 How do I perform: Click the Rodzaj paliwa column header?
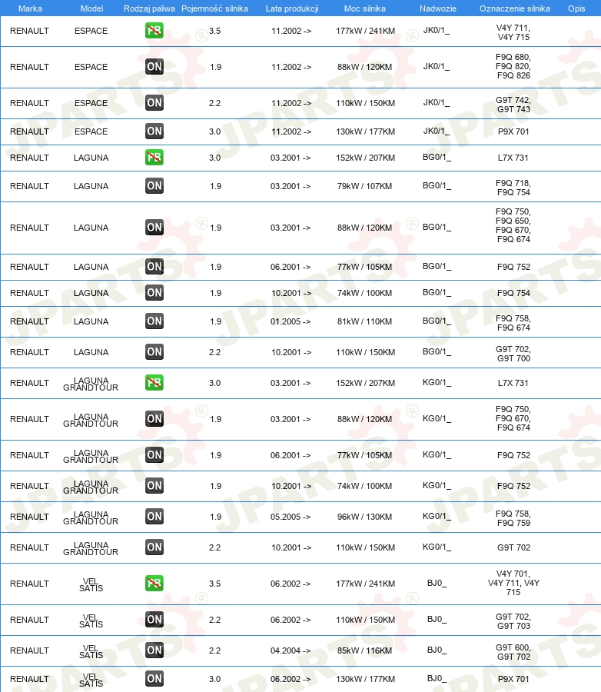point(149,8)
